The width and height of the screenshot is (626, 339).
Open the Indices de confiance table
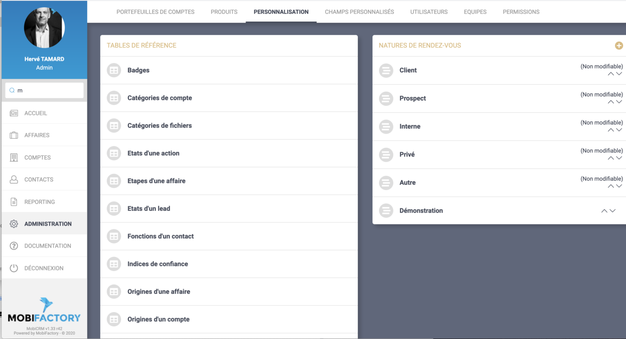coord(157,264)
